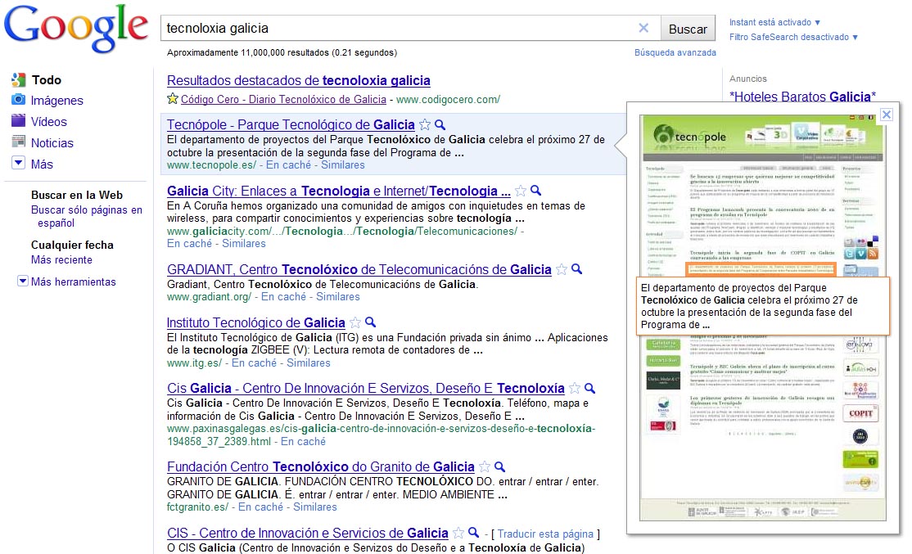The width and height of the screenshot is (912, 554).
Task: Click the Google logo
Action: (x=75, y=27)
